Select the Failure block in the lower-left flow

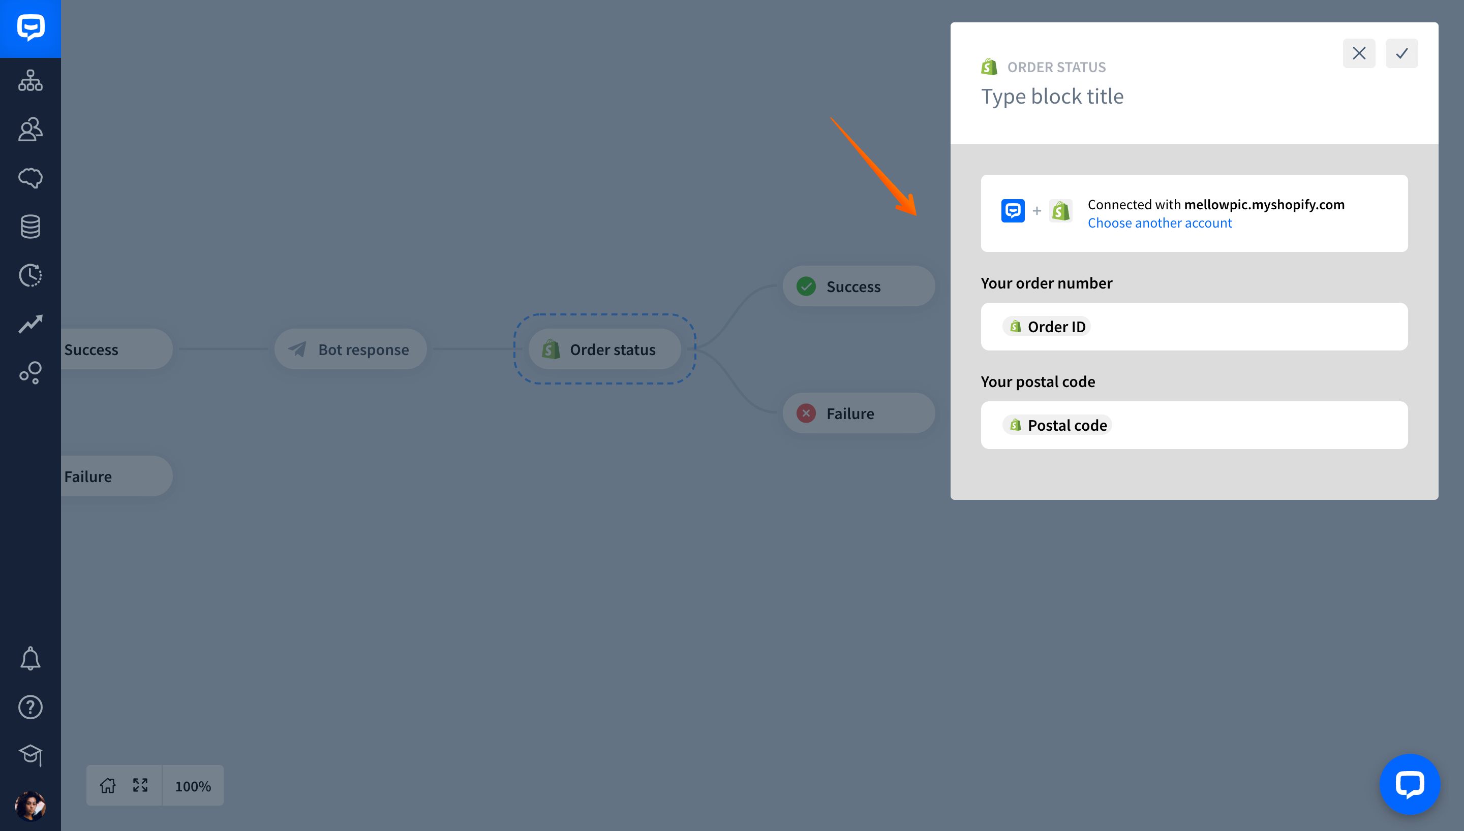click(116, 476)
